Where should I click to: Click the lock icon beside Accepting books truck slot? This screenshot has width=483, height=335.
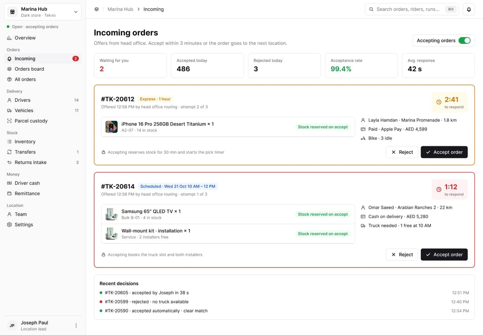tap(103, 255)
